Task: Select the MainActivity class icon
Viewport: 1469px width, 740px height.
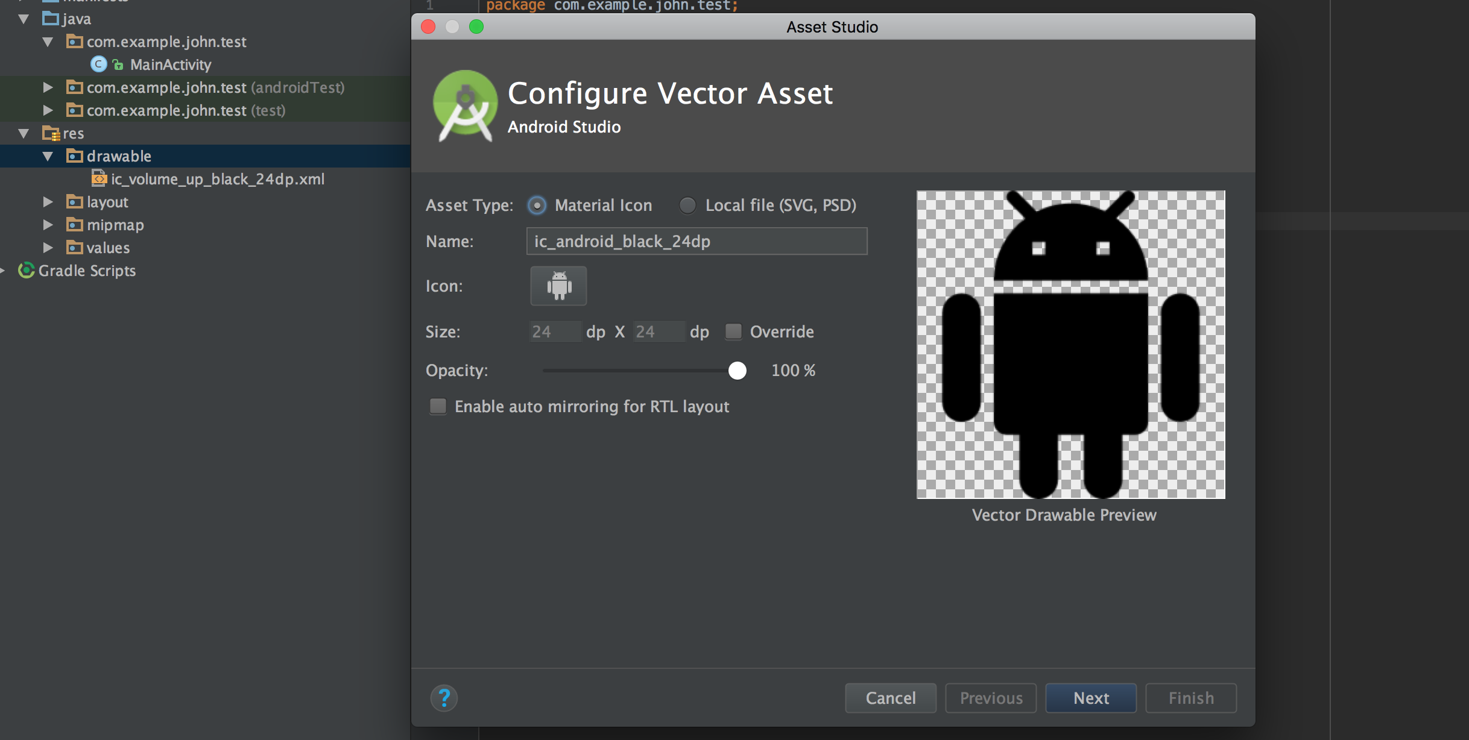Action: point(98,64)
